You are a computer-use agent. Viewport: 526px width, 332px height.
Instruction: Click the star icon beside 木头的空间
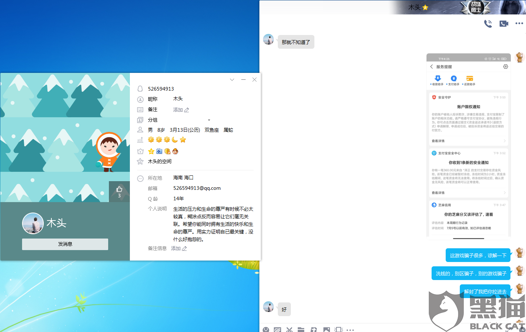click(x=140, y=161)
